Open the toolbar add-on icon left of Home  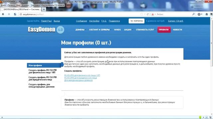click(199, 14)
